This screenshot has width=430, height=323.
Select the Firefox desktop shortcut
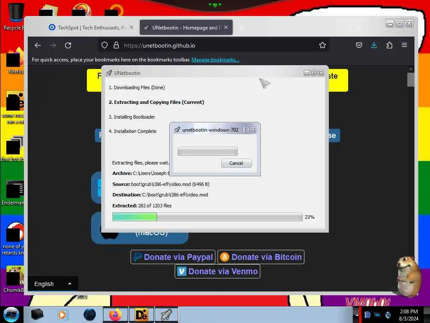click(x=15, y=61)
